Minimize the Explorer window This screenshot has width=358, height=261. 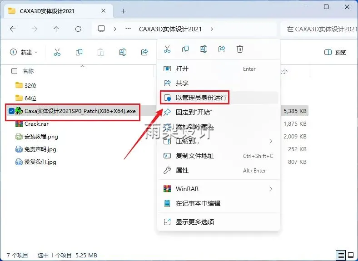[x=306, y=7]
